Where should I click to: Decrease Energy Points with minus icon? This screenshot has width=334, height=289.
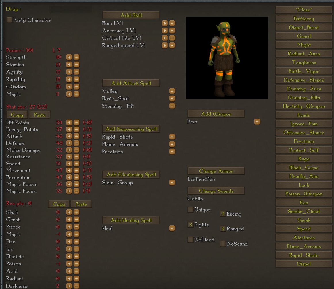76,129
